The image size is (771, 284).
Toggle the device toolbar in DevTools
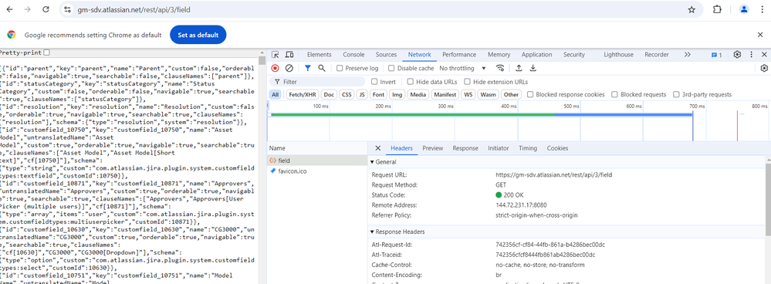tap(289, 55)
